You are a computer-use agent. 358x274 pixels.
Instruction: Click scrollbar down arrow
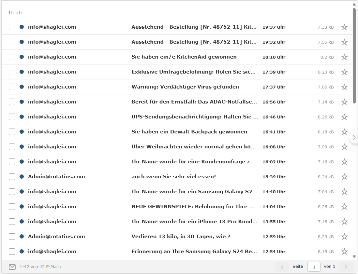point(354,257)
